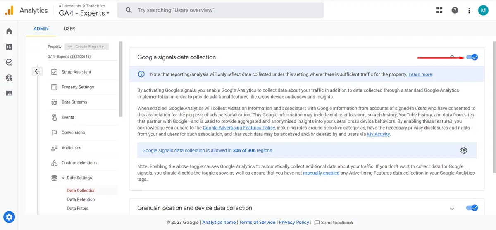Viewport: 496px width, 230px height.
Task: Click Send feedback in footer
Action: [x=337, y=222]
